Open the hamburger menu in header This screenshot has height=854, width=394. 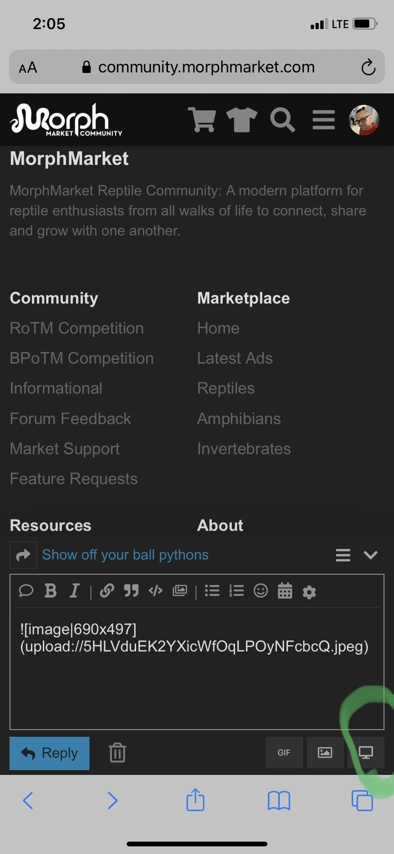click(x=324, y=120)
